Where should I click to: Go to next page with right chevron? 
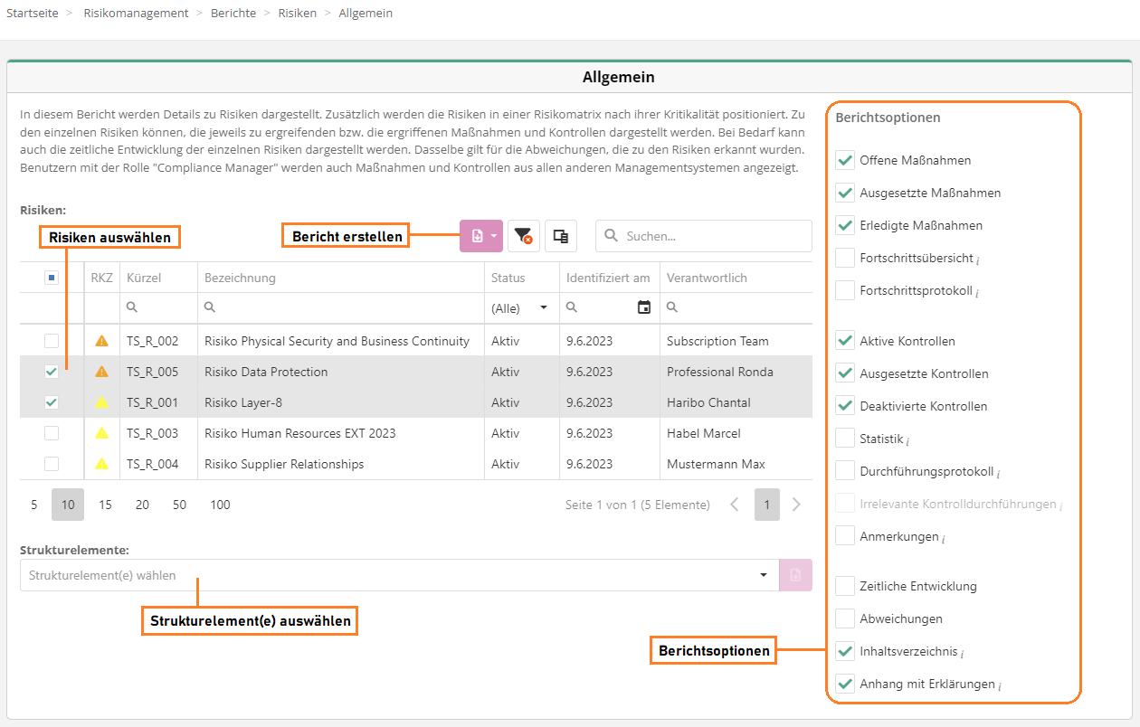(796, 505)
